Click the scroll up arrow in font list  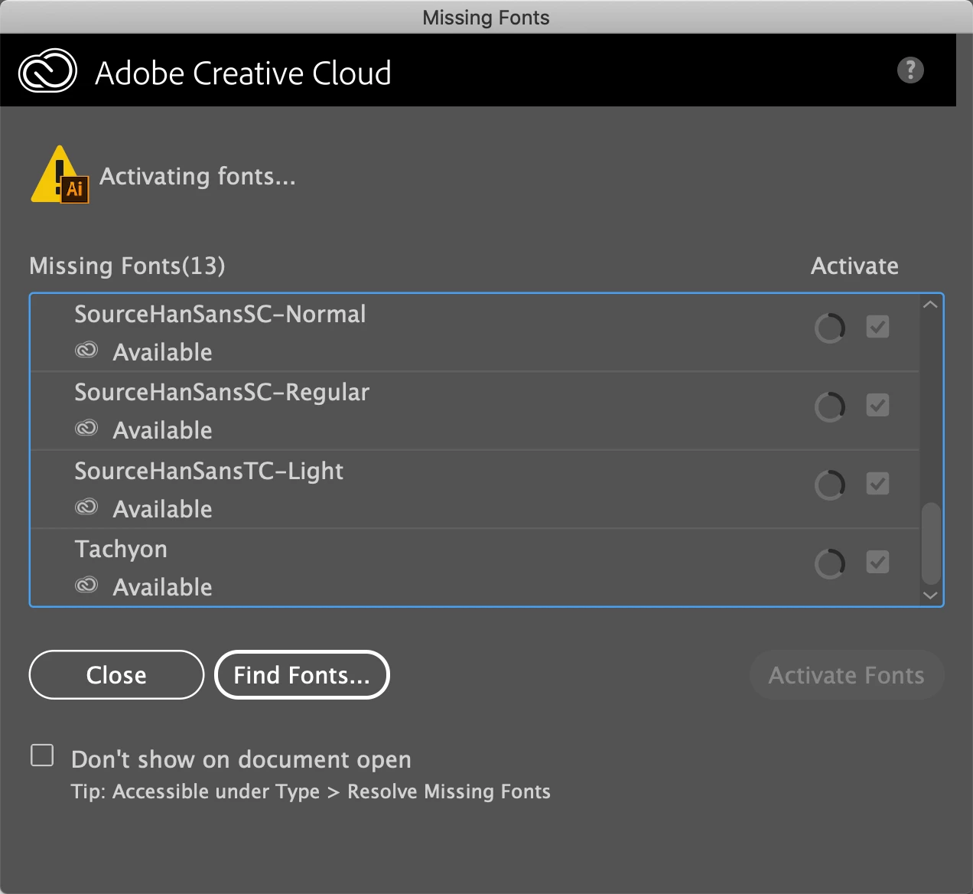tap(930, 305)
